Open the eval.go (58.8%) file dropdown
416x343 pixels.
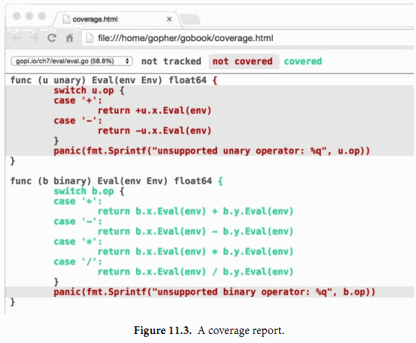(x=72, y=61)
